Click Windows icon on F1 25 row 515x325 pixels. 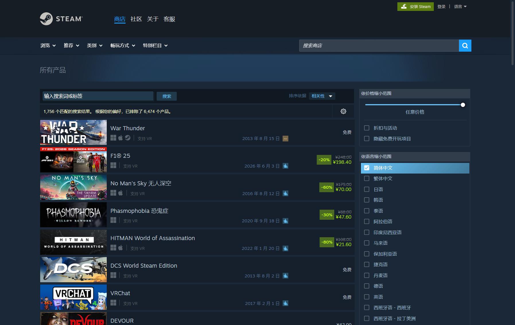[x=113, y=166]
